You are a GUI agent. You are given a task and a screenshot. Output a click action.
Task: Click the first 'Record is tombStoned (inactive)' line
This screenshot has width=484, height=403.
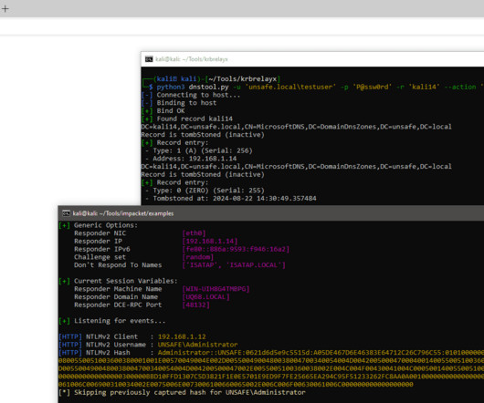pyautogui.click(x=203, y=135)
